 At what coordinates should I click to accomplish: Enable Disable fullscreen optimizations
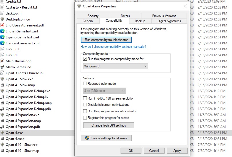[85, 105]
